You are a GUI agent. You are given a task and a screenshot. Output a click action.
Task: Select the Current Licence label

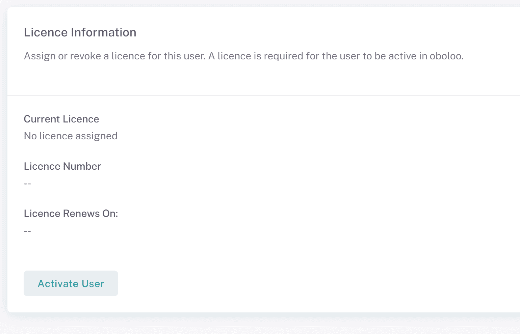pyautogui.click(x=61, y=119)
